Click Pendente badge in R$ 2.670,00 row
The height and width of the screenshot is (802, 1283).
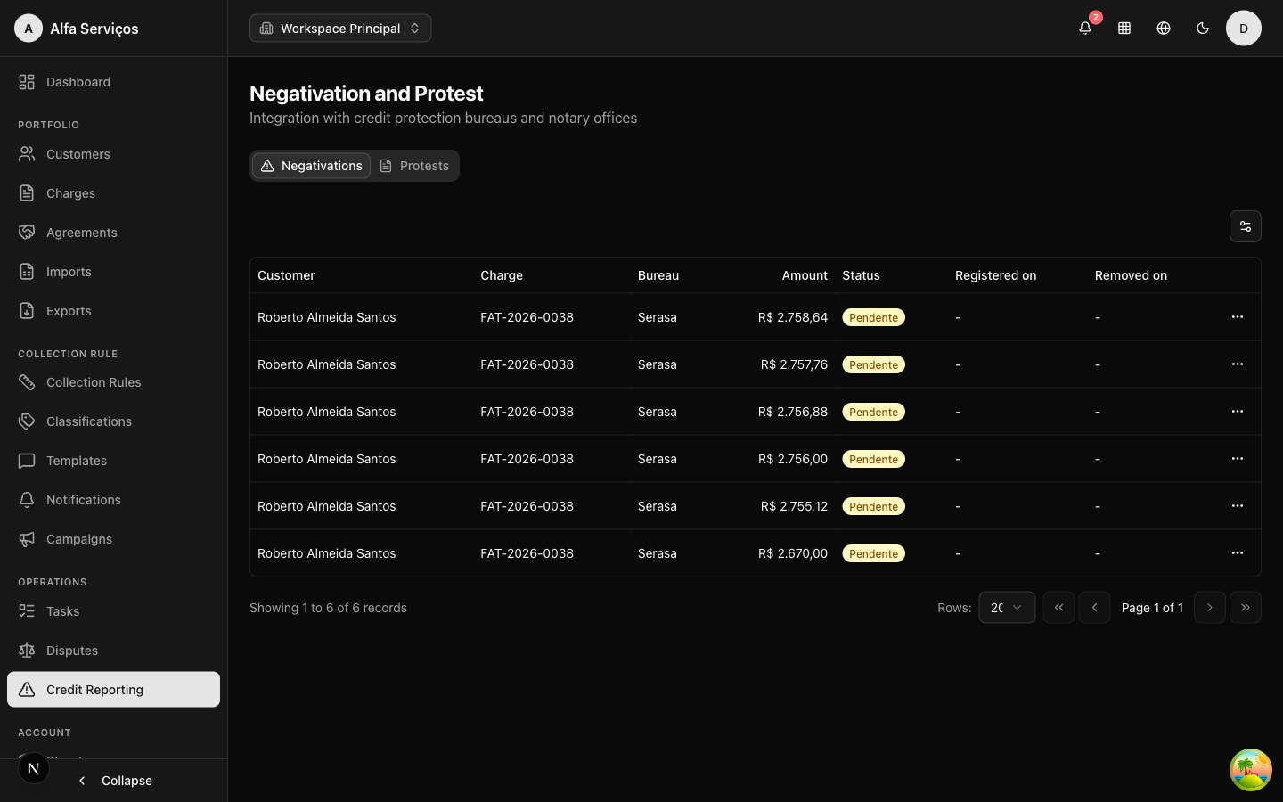coord(873,553)
